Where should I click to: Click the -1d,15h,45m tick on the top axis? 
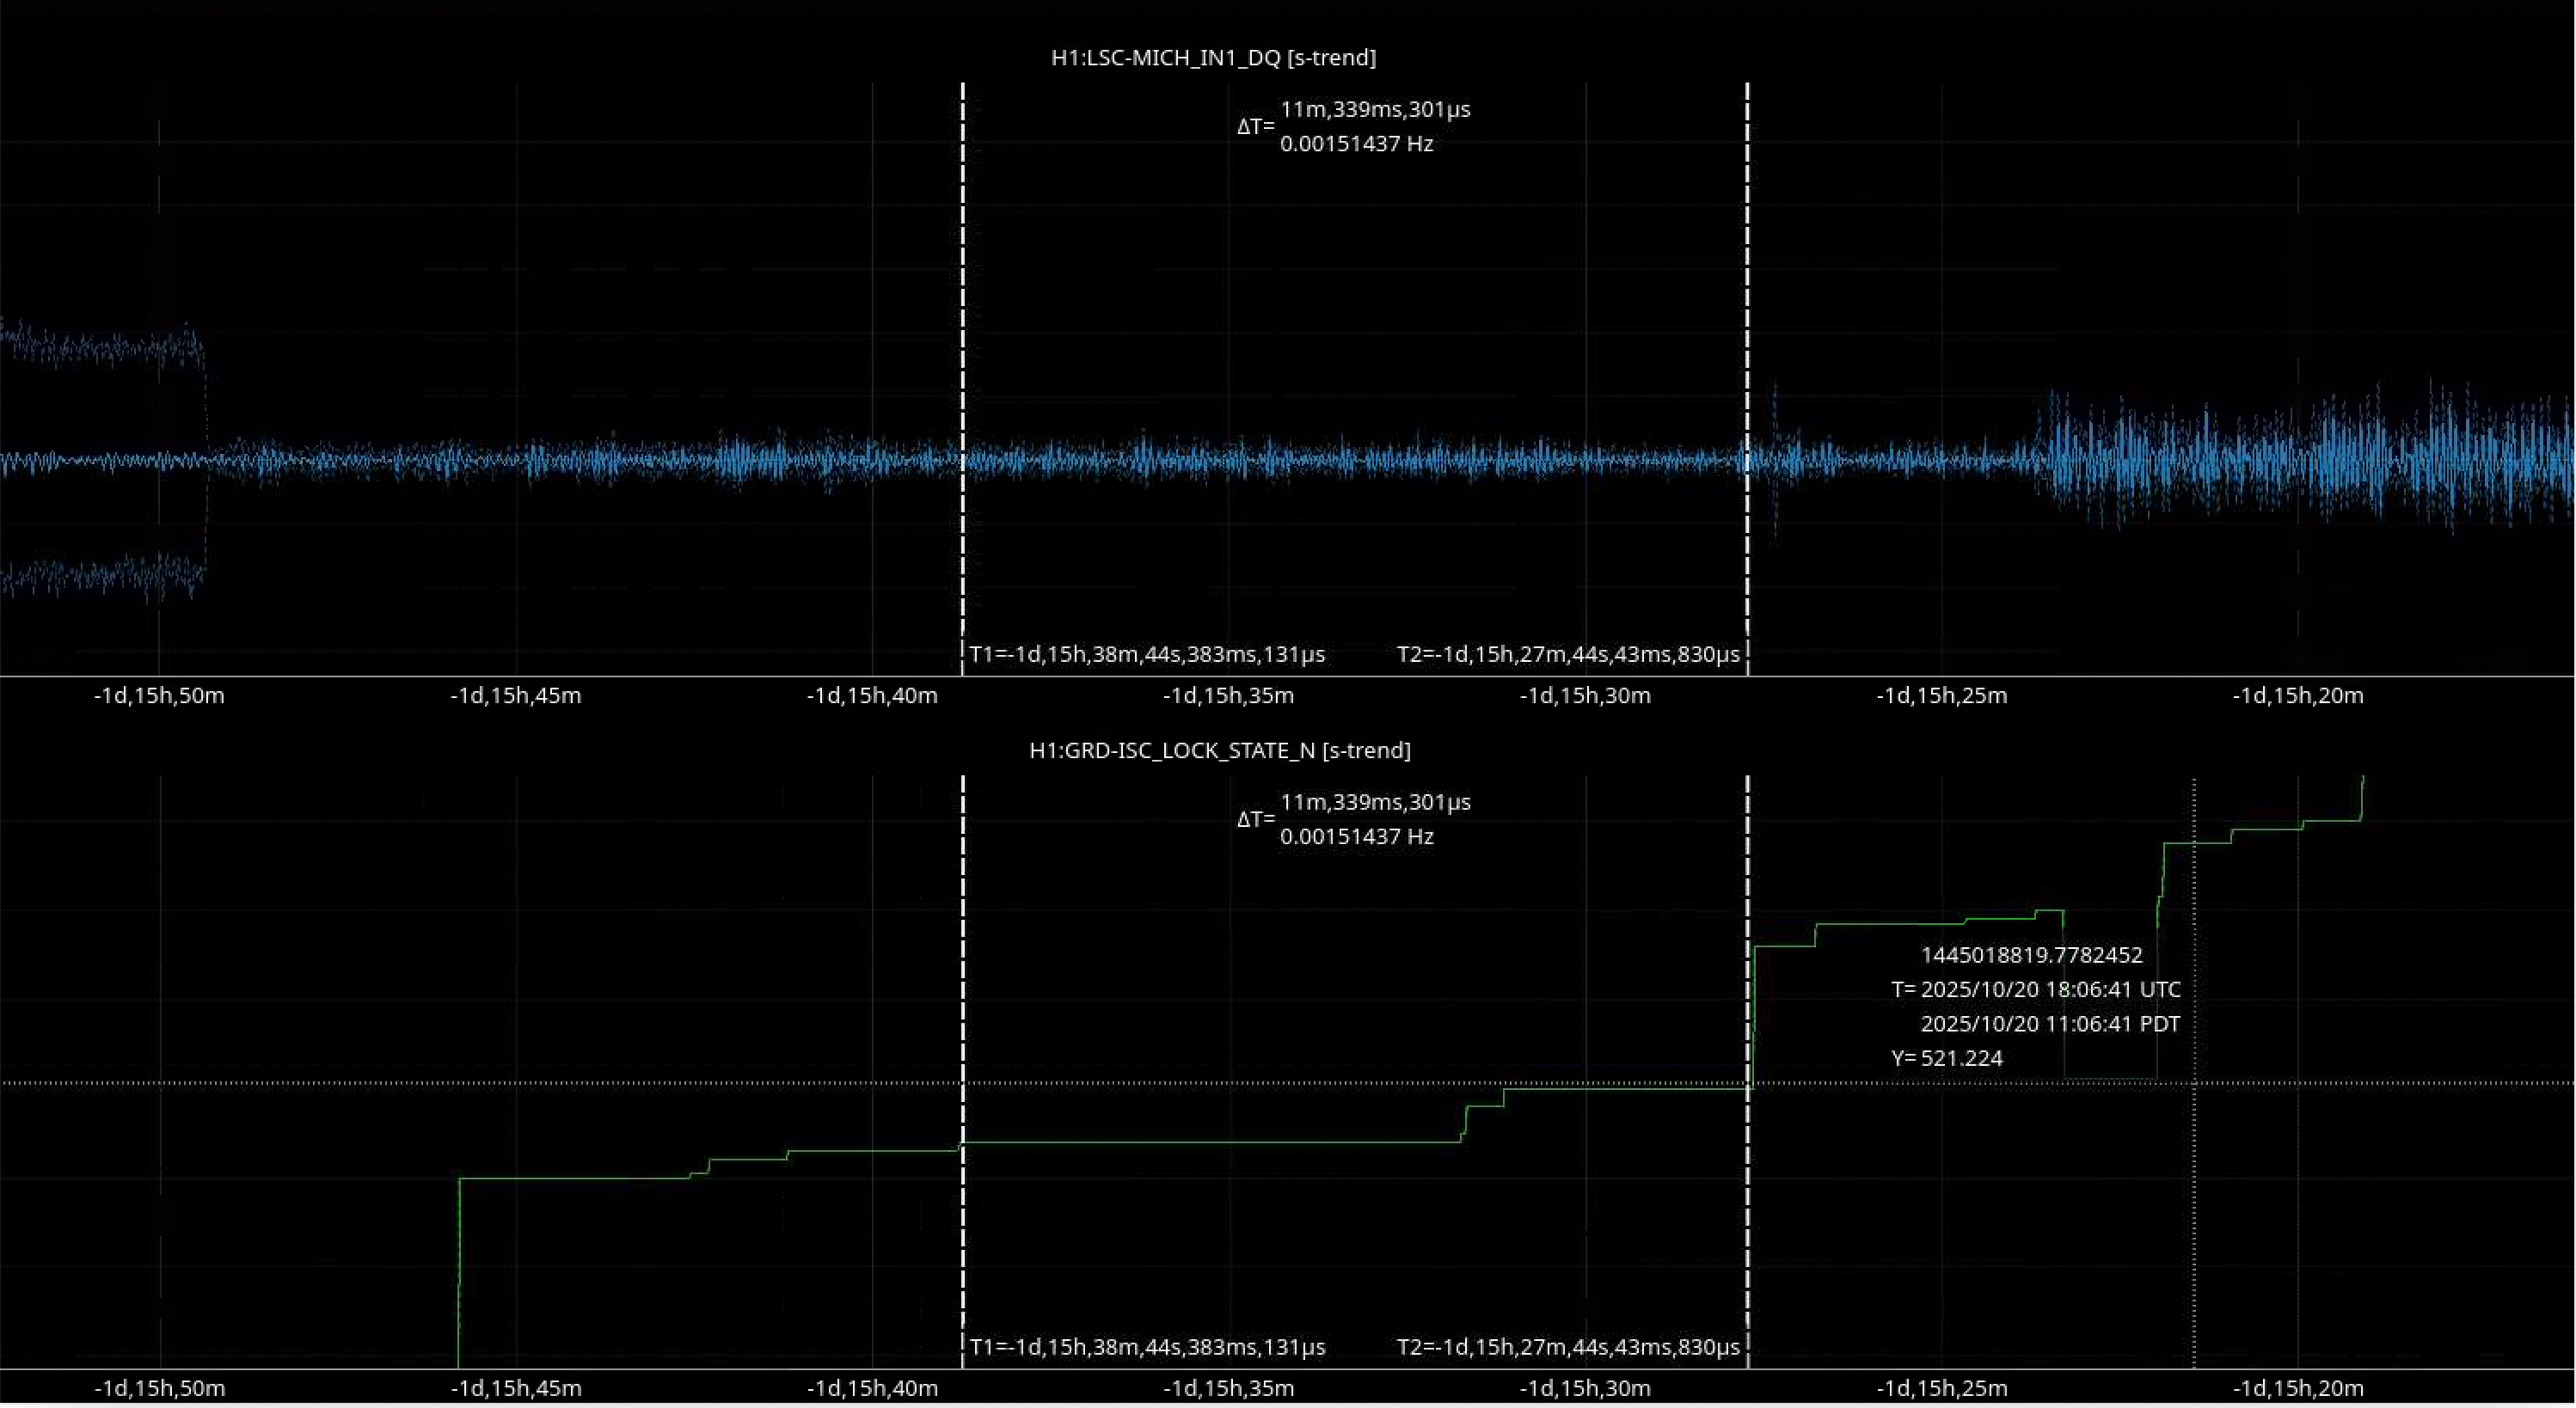pyautogui.click(x=515, y=696)
